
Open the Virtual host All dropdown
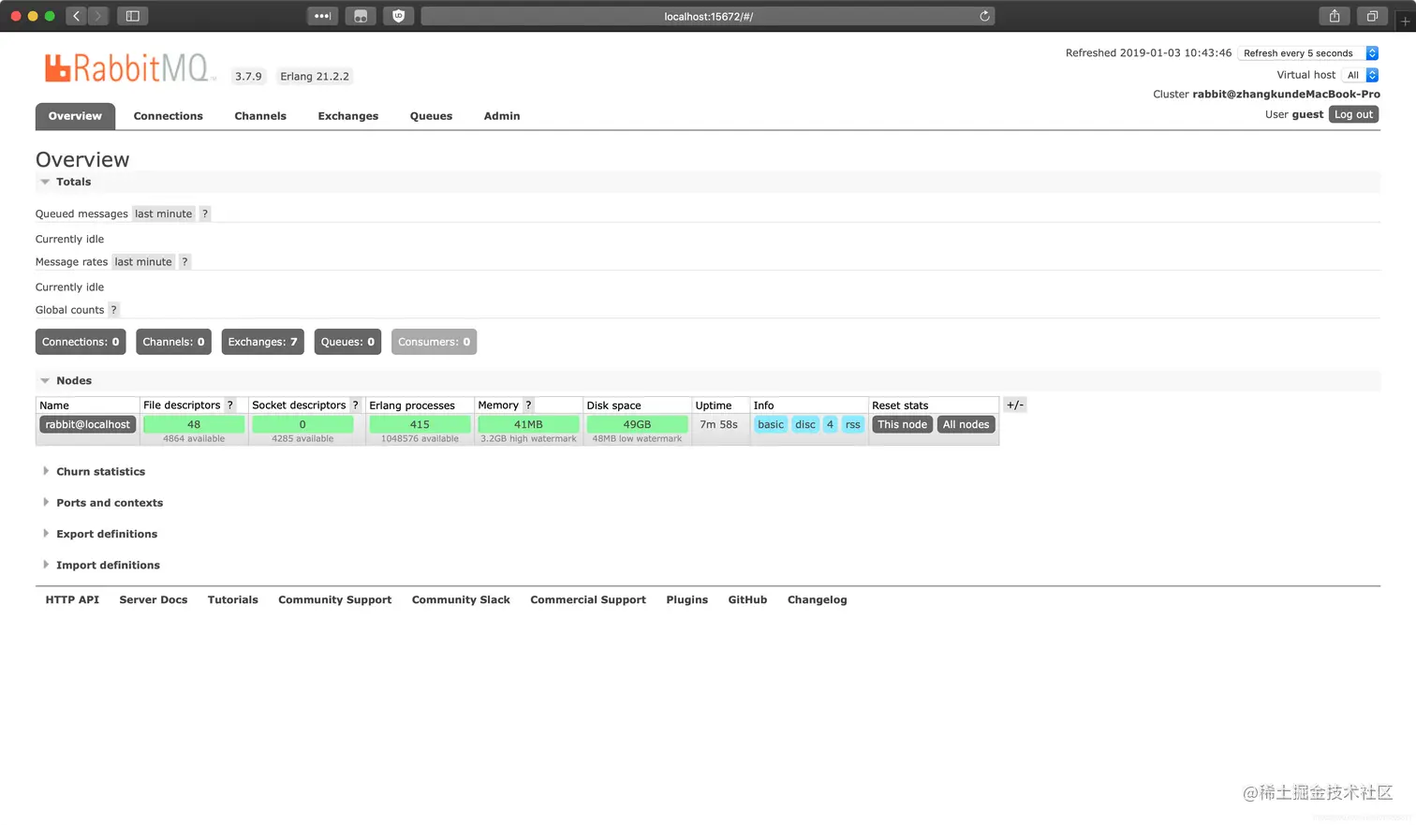(x=1360, y=75)
